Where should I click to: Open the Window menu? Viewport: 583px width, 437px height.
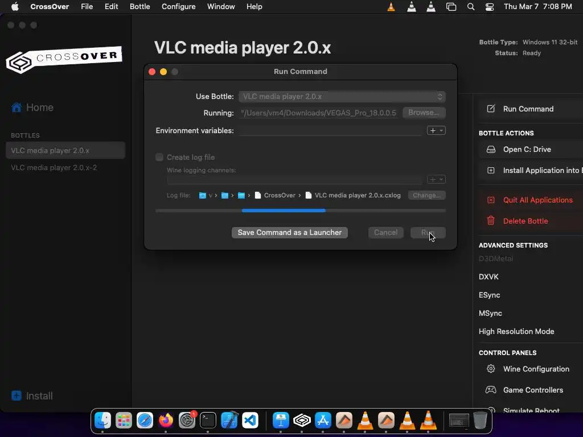tap(221, 7)
